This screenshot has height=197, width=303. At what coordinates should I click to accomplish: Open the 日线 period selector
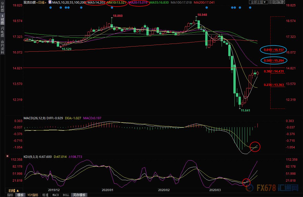coord(14,191)
